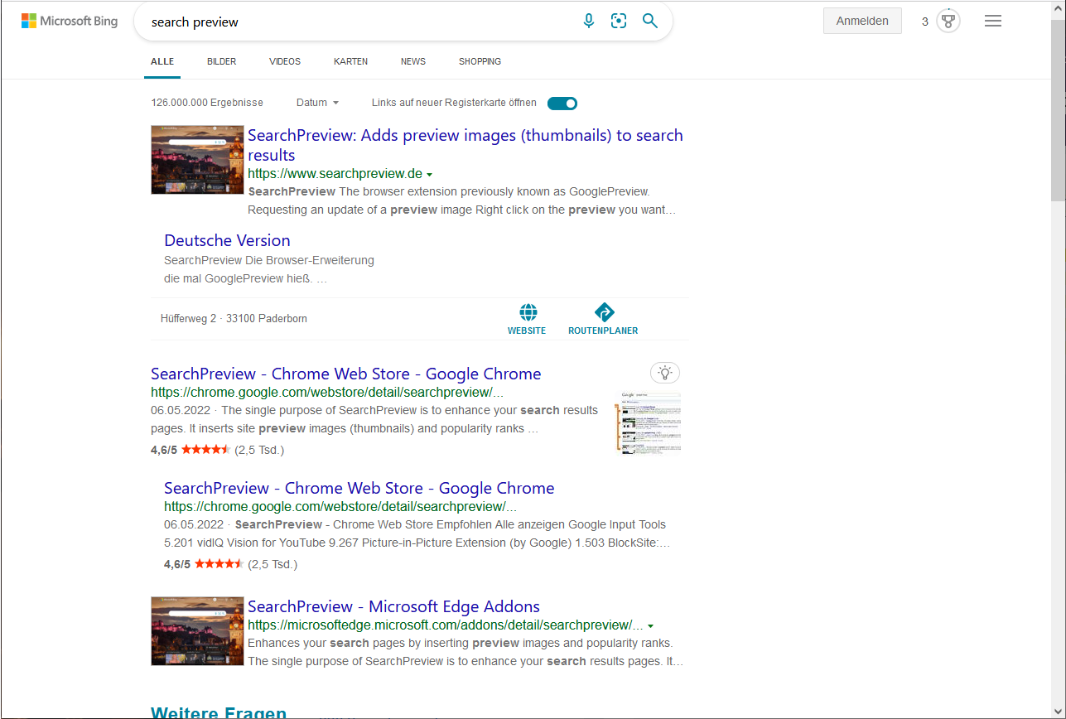Open the Rewards trophy icon
Viewport: 1066px width, 719px height.
[948, 22]
